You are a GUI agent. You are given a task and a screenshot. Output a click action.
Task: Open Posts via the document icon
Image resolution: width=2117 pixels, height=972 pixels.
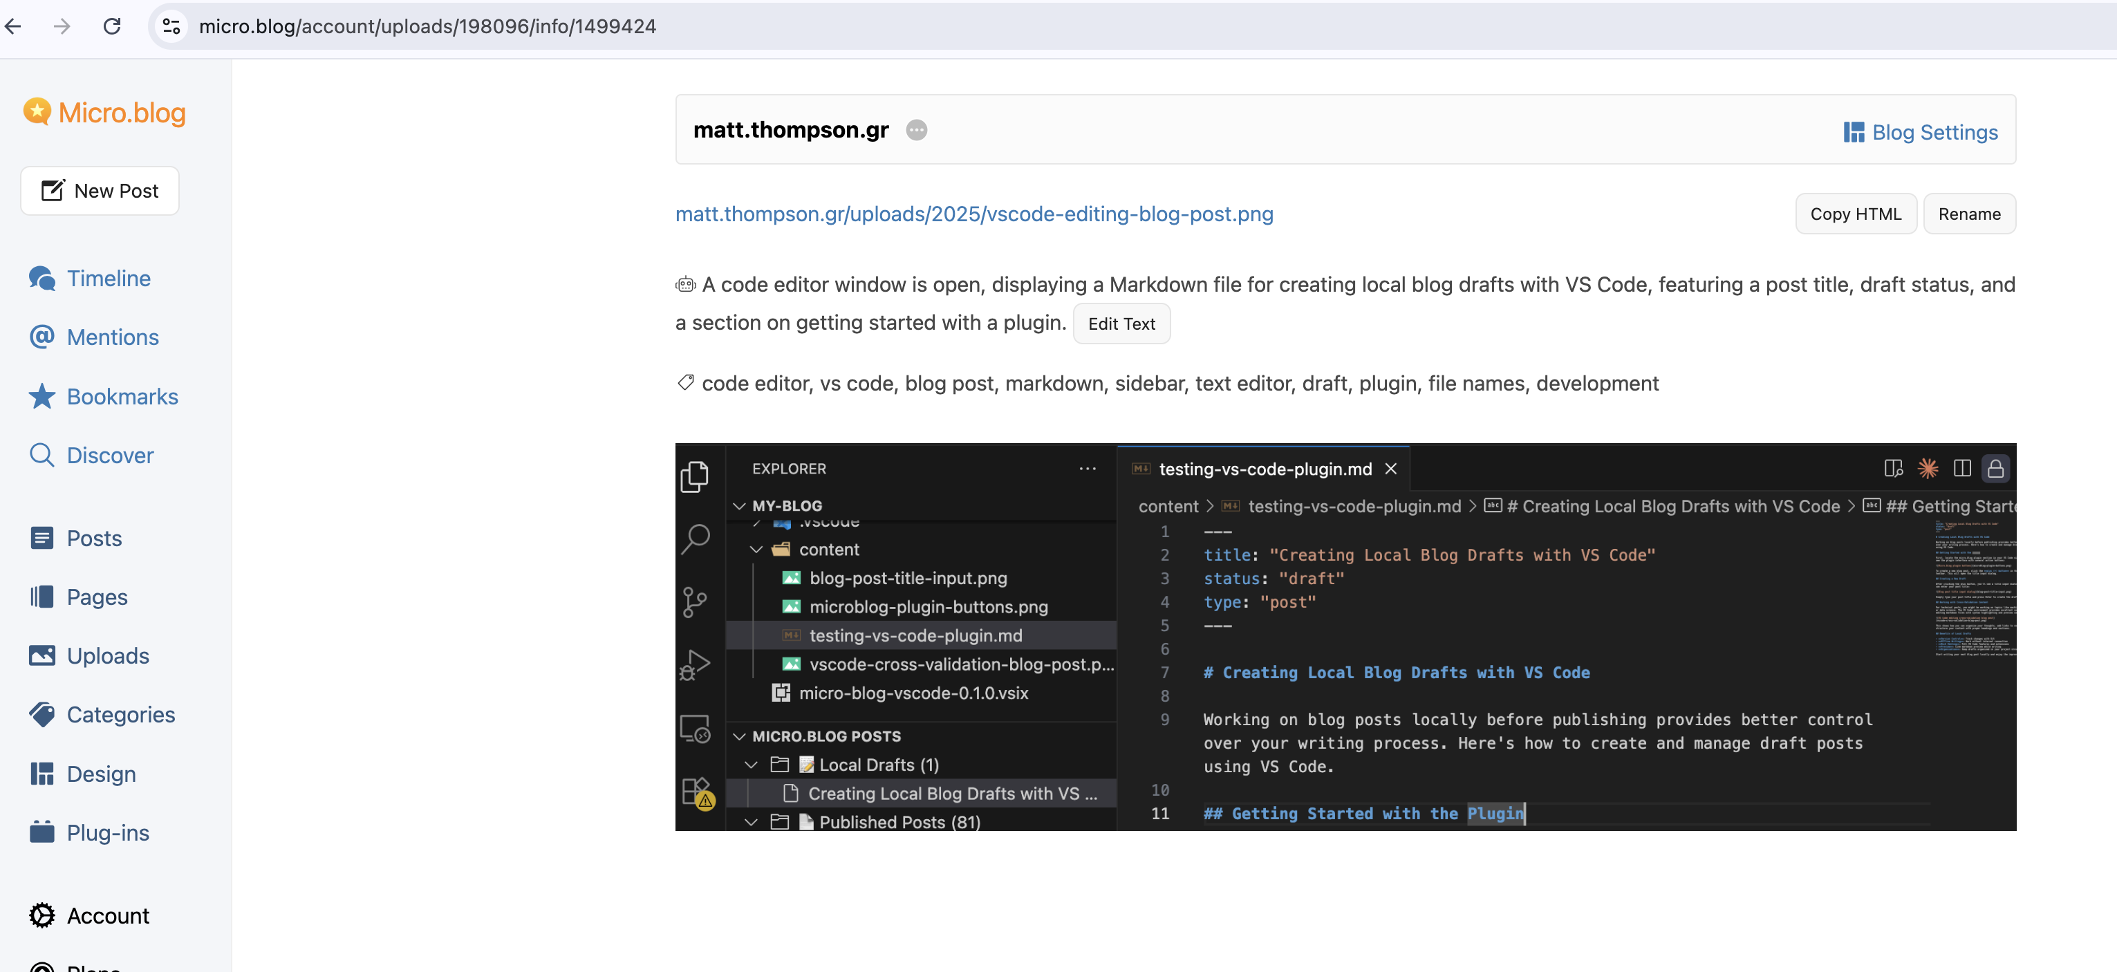coord(42,538)
